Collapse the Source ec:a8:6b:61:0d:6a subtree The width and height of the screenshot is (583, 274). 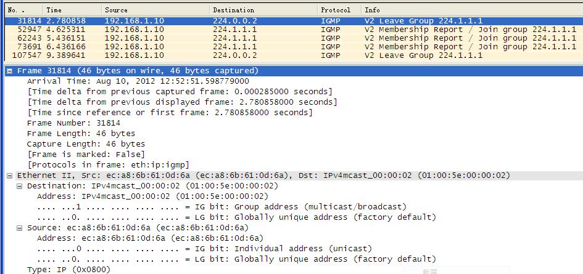20,228
